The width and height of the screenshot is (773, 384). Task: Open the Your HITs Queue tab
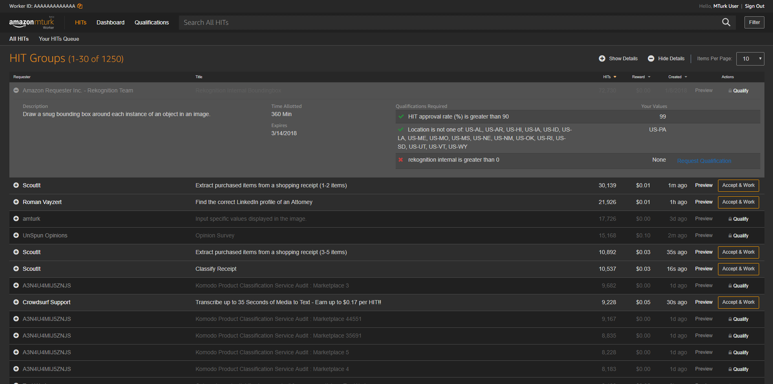click(59, 39)
